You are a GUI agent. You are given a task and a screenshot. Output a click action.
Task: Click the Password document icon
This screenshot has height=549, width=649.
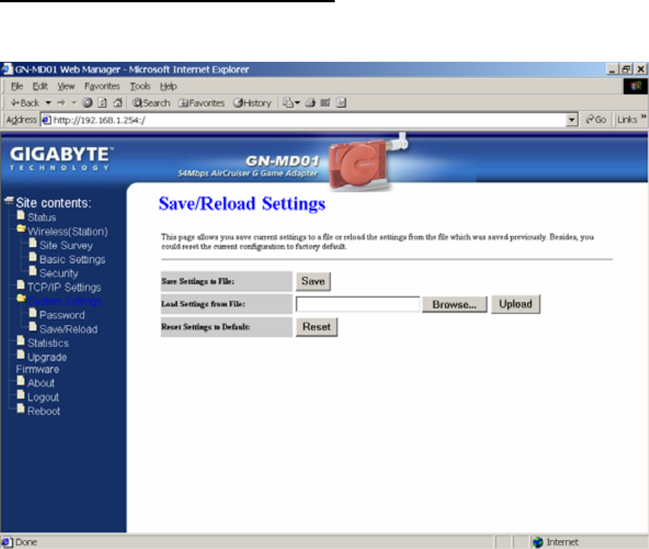pos(33,313)
